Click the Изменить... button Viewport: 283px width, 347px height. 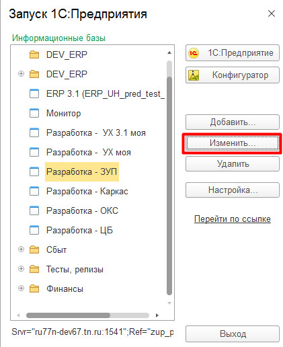[x=233, y=143]
